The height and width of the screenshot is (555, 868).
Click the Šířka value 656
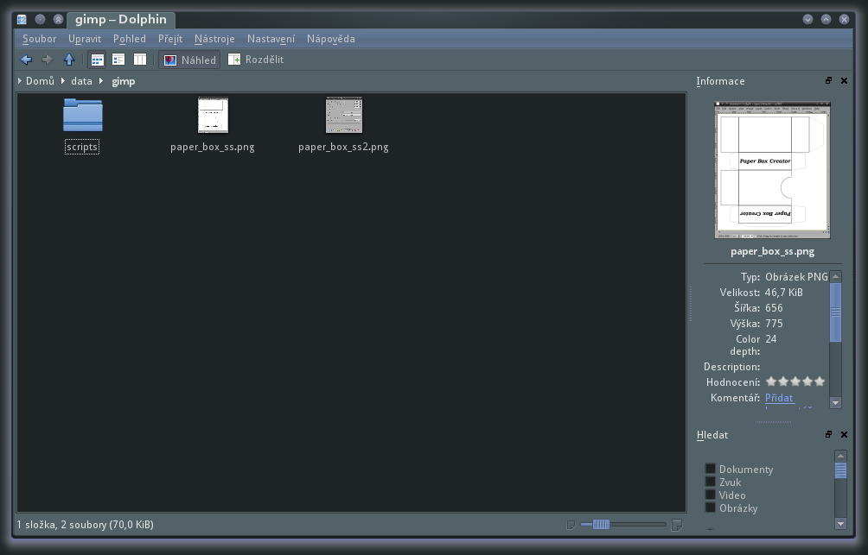774,308
